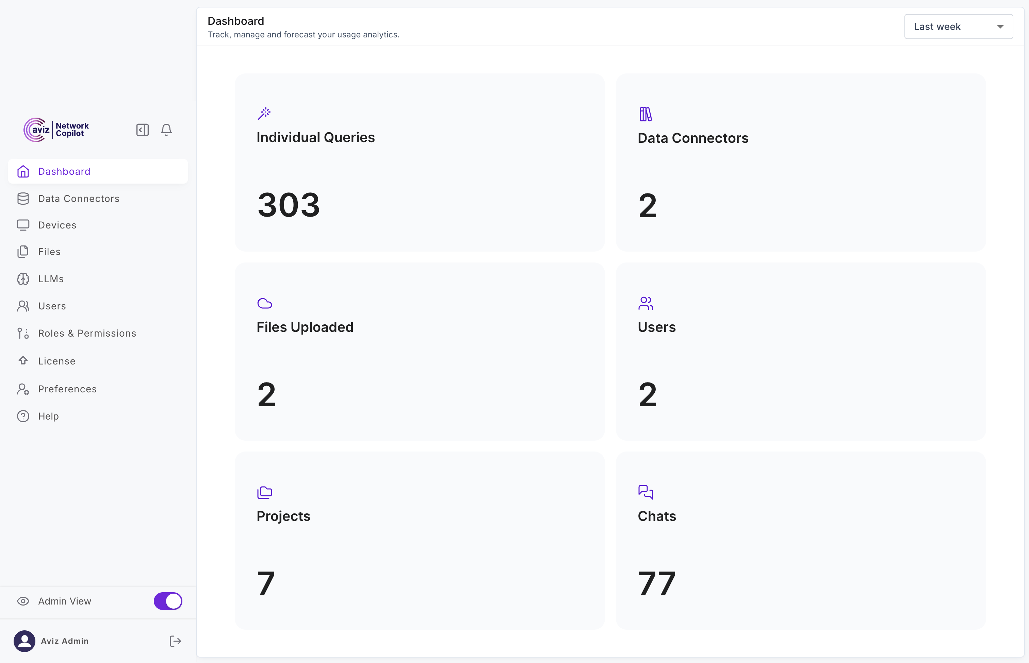The width and height of the screenshot is (1029, 663).
Task: Open the License section
Action: 57,361
